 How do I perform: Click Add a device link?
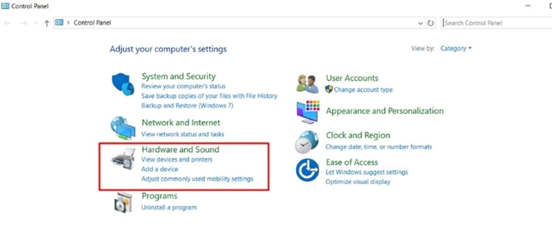(x=160, y=169)
